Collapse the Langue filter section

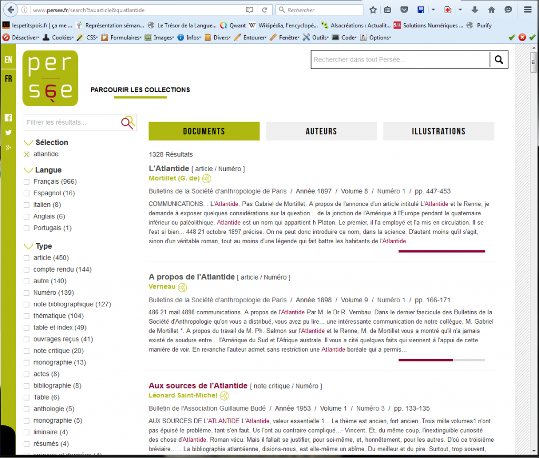[29, 170]
